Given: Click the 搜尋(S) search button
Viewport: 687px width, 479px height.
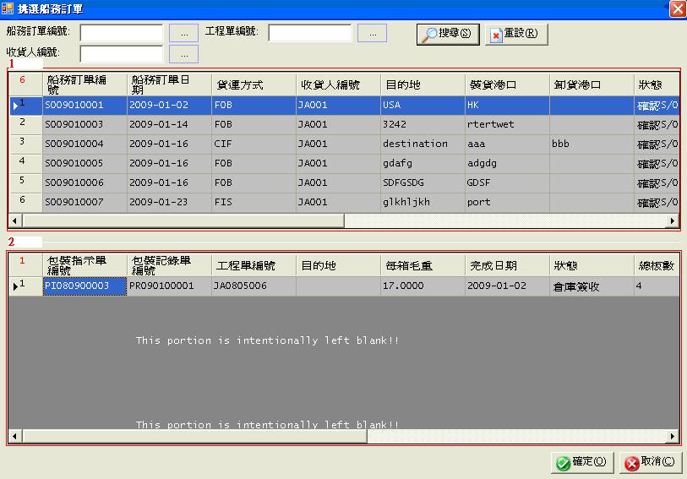Looking at the screenshot, I should [x=448, y=34].
